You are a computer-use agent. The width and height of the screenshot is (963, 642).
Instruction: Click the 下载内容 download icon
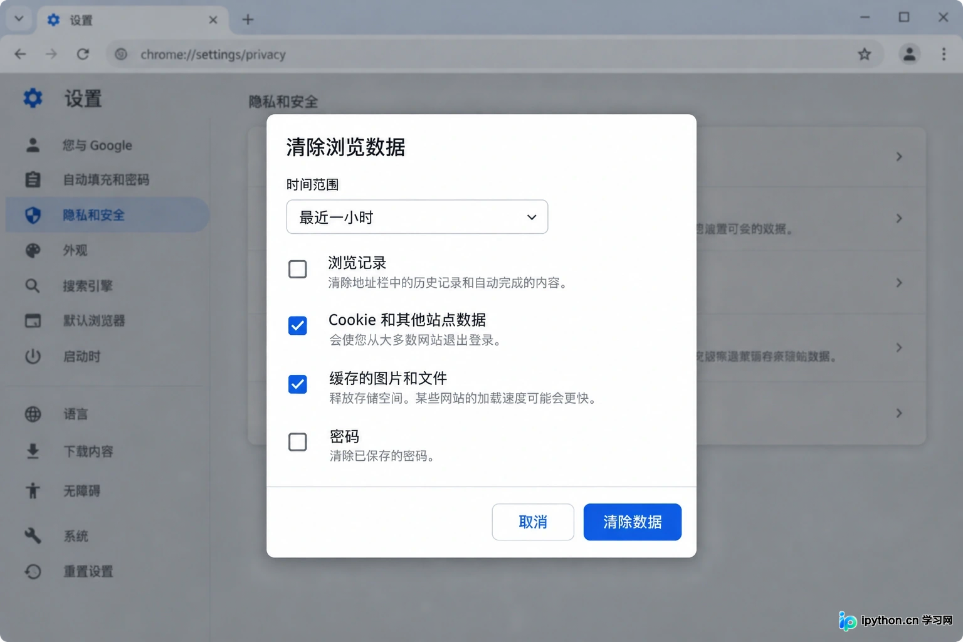[33, 451]
